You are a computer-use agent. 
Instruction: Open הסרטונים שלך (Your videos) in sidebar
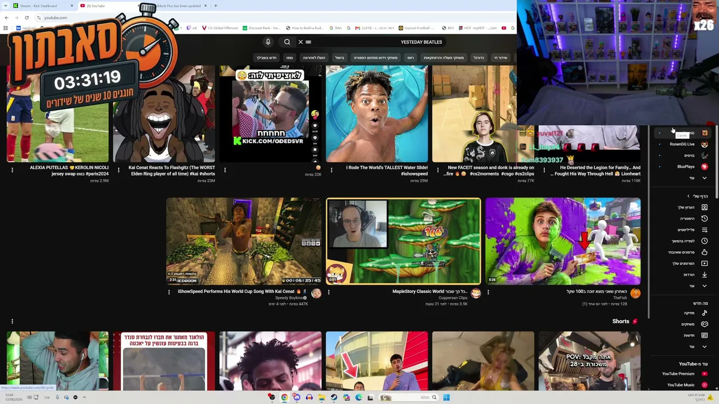pos(682,264)
